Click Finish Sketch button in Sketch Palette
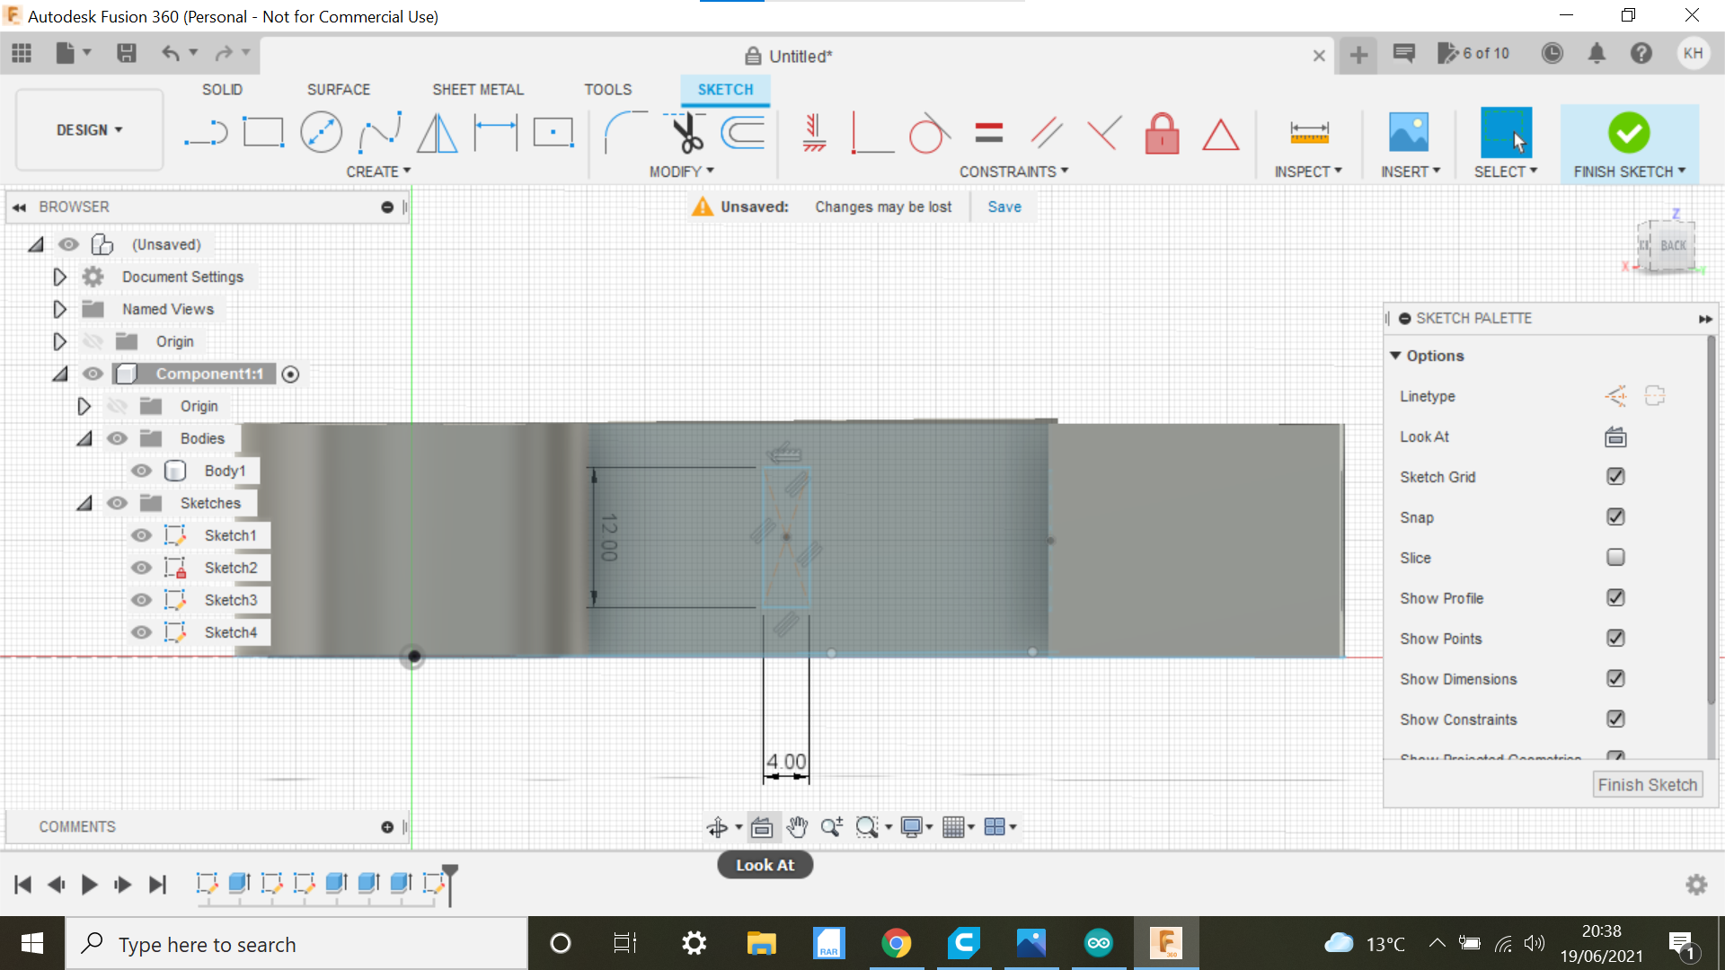The image size is (1725, 970). click(x=1648, y=785)
